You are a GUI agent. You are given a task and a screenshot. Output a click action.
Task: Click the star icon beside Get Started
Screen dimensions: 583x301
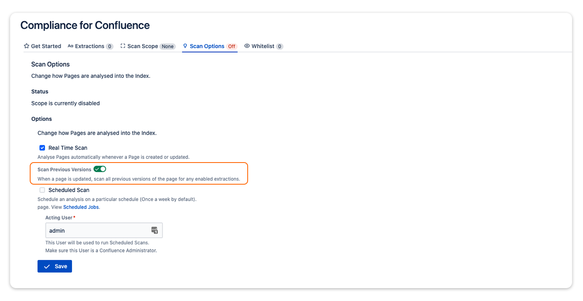(27, 46)
